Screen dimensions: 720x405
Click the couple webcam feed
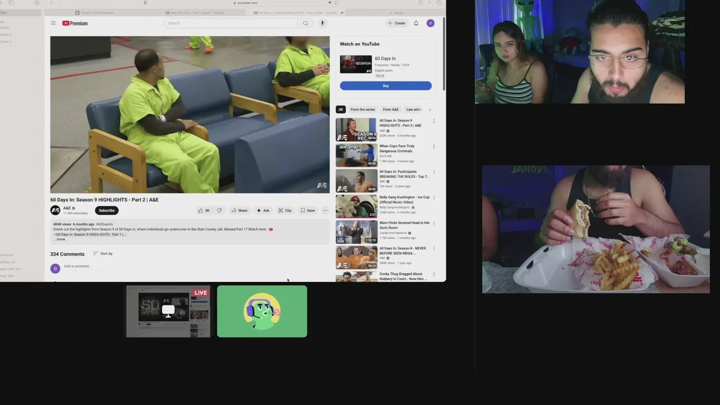(579, 52)
